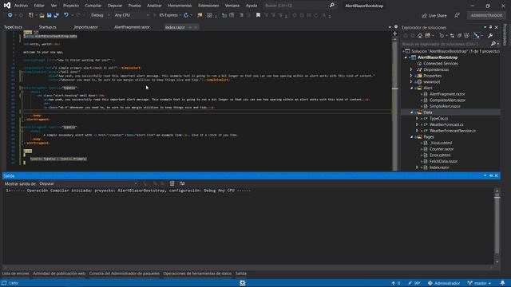511x287 pixels.
Task: Click the bookmark icon in toolbar
Action: point(258,15)
